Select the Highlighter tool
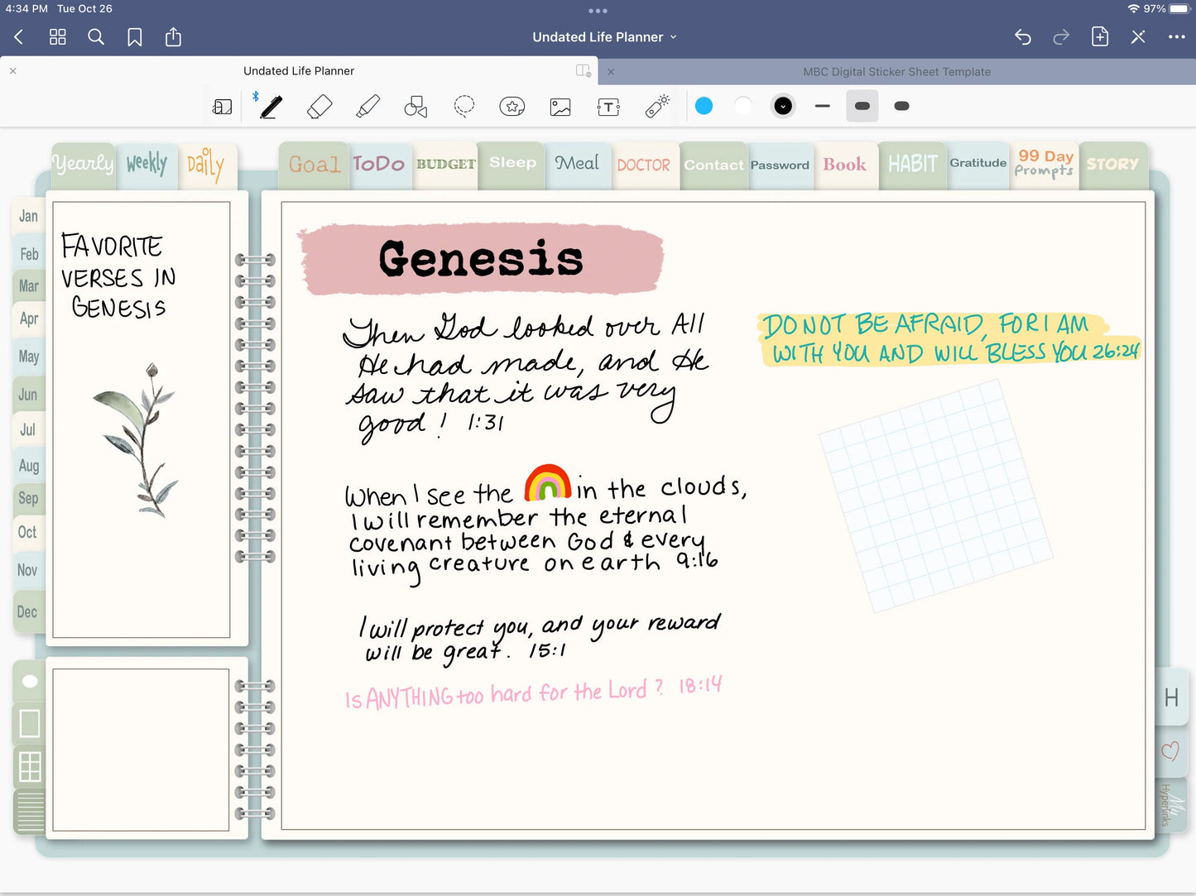The height and width of the screenshot is (896, 1196). tap(367, 107)
